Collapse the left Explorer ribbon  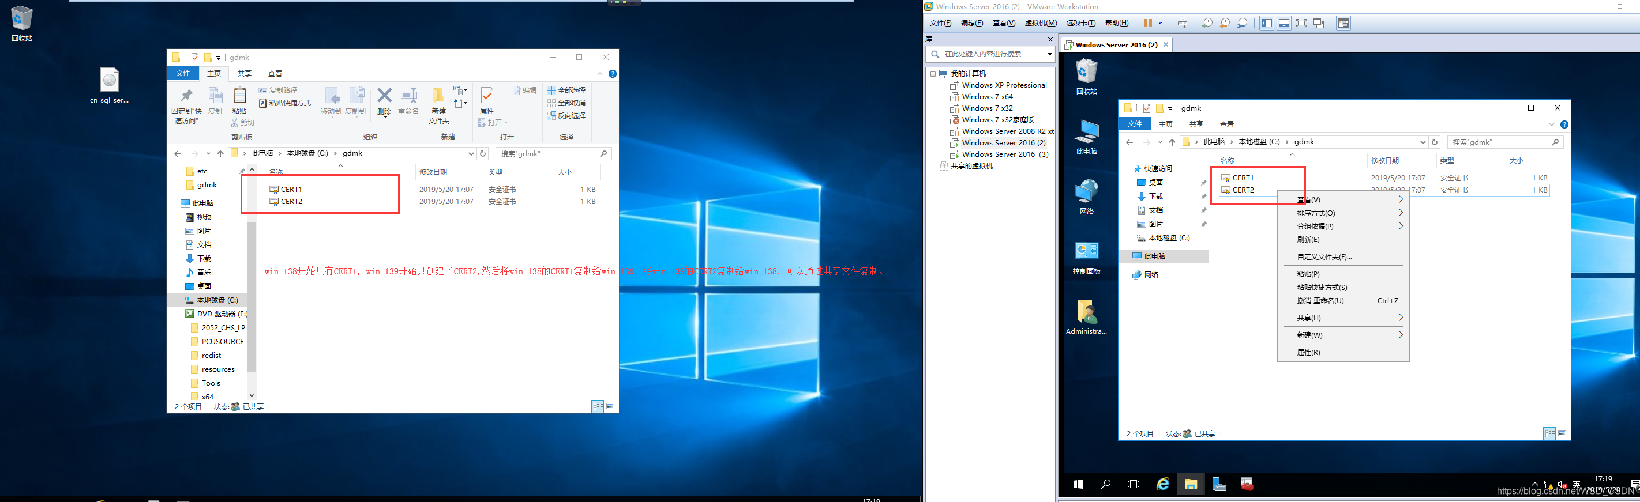(x=600, y=74)
